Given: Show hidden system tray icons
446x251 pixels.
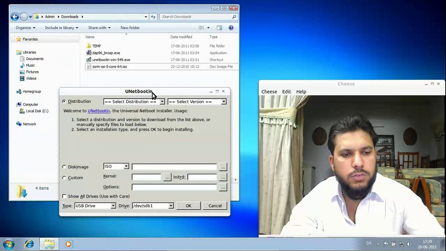Looking at the screenshot, I should (378, 244).
